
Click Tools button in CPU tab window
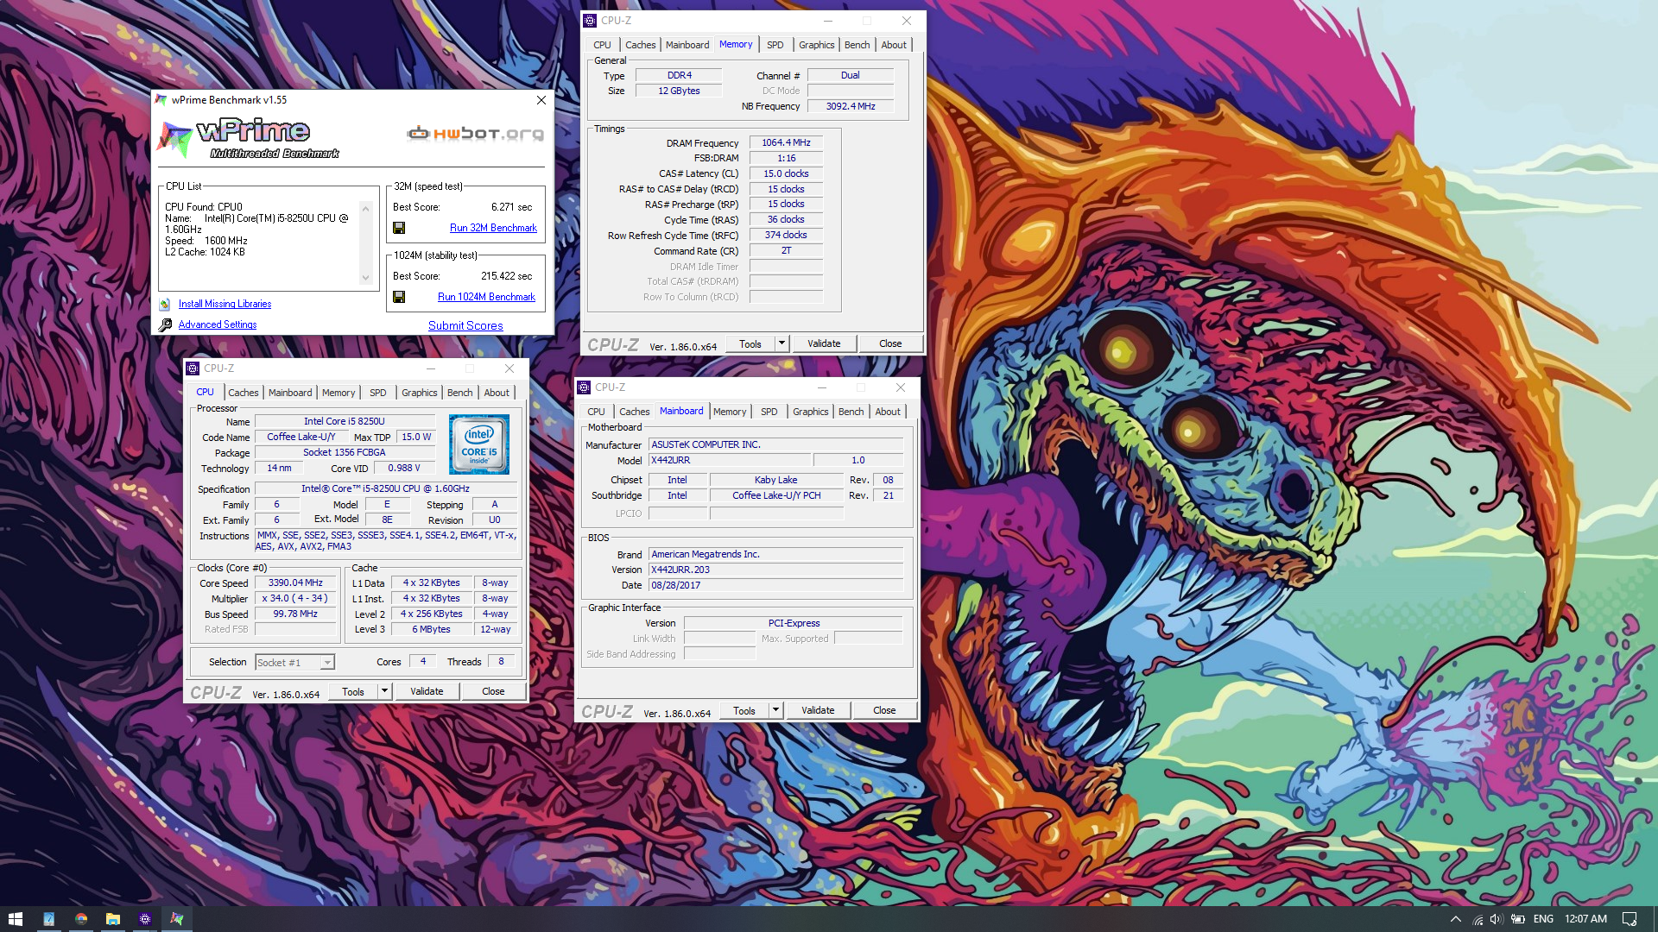(353, 691)
